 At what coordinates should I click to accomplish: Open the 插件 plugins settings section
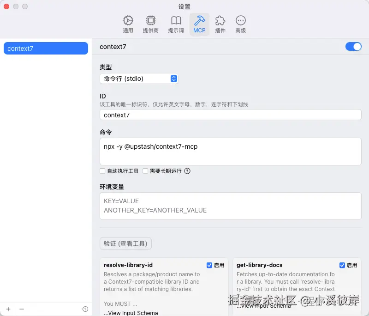[220, 23]
